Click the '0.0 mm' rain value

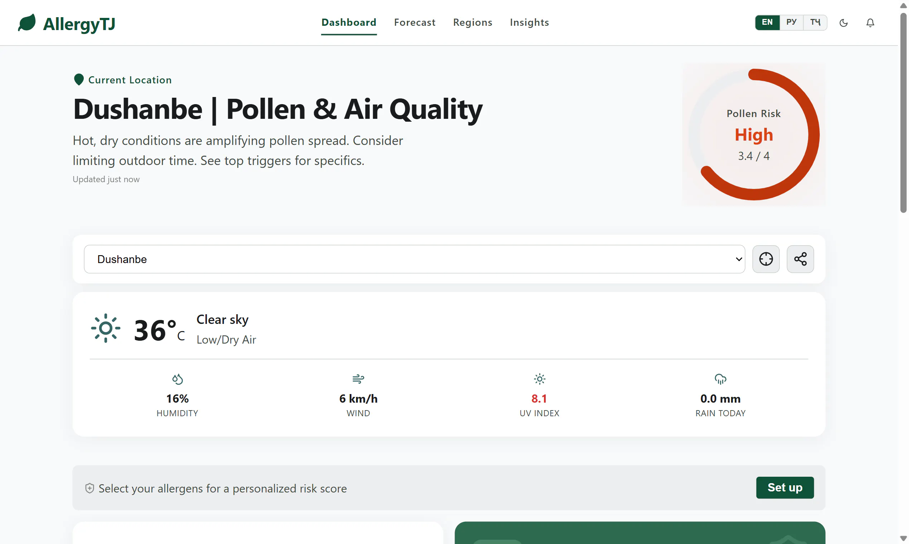click(720, 398)
